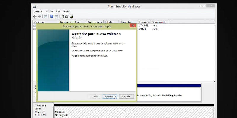Viewport: 237px width, 118px height.
Task: Click the primary partition blue bar region
Action: click(x=169, y=86)
